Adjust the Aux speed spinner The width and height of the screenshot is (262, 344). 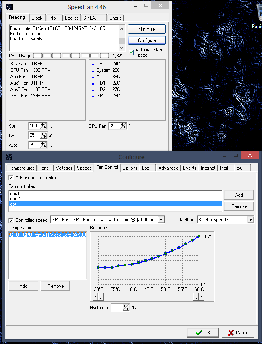pyautogui.click(x=44, y=145)
